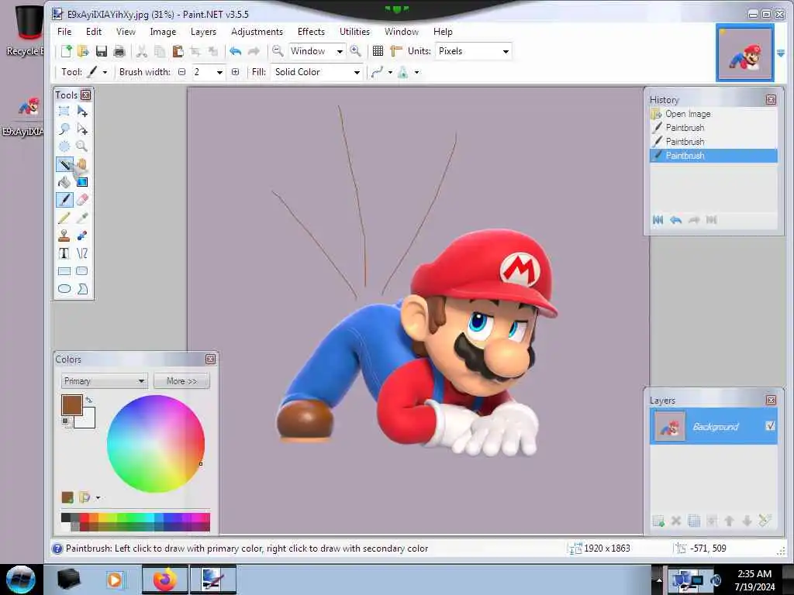Pick the Gradient tool
Screen dimensions: 794x595
tap(82, 182)
